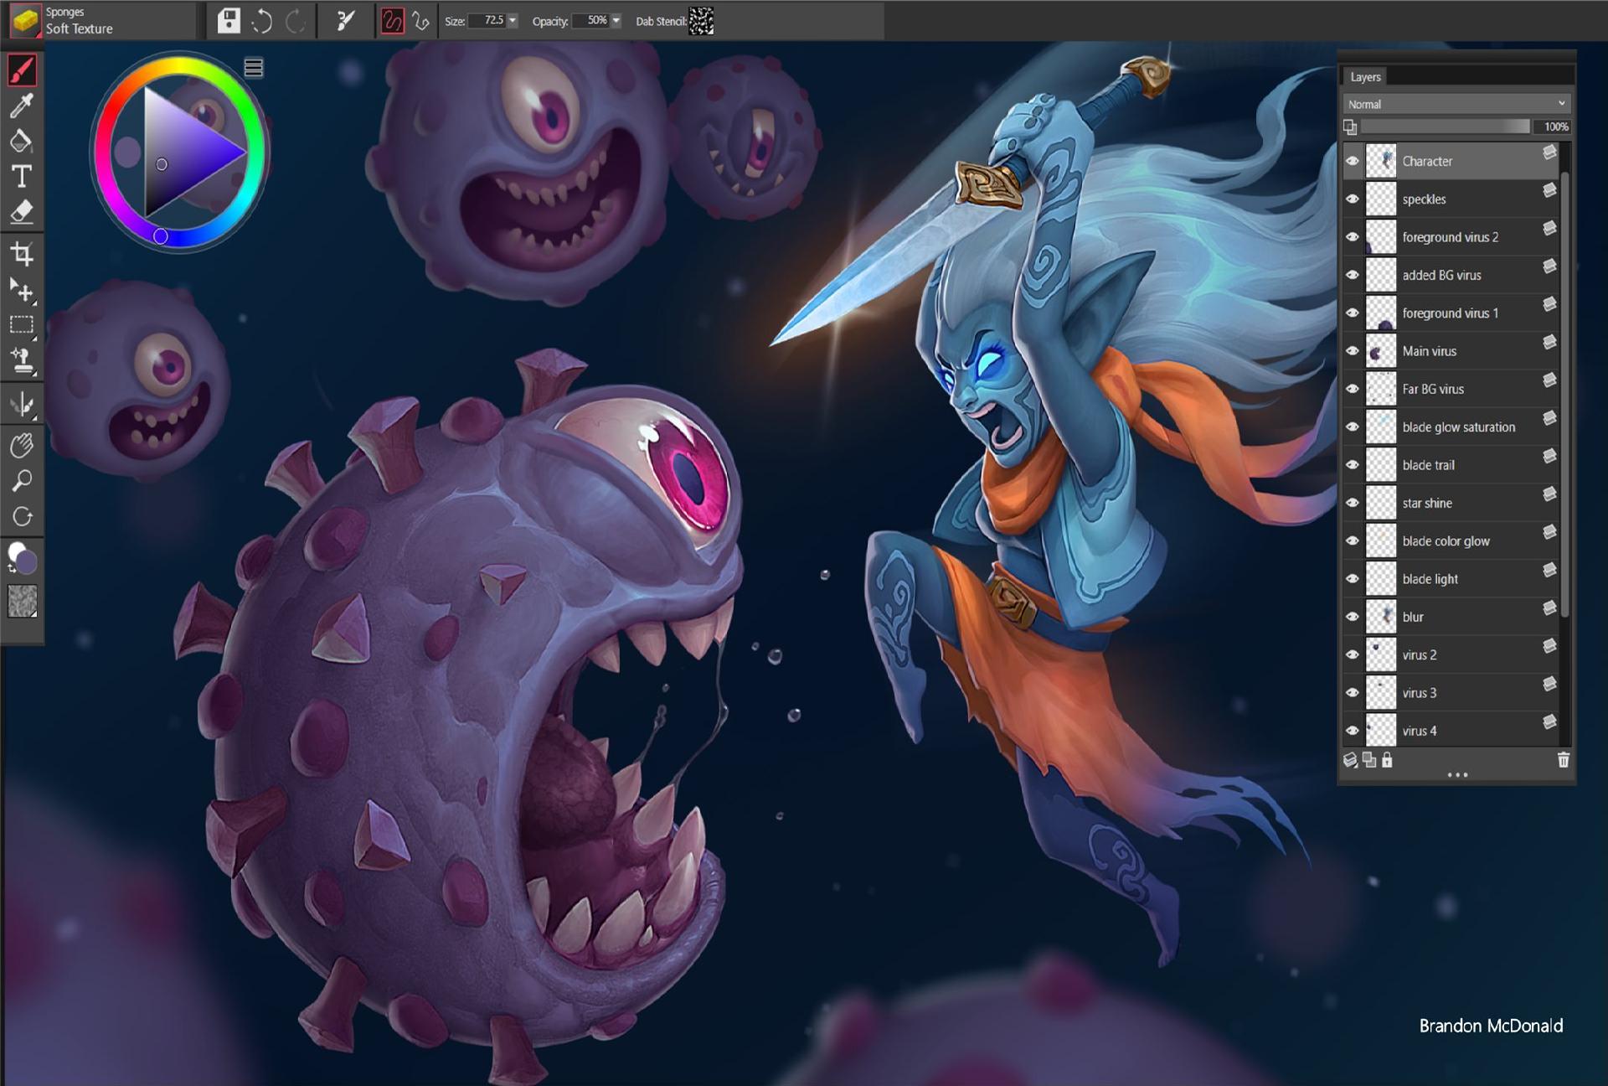Toggle visibility of Main virus layer
Screen dimensions: 1608x1086
coord(1352,351)
